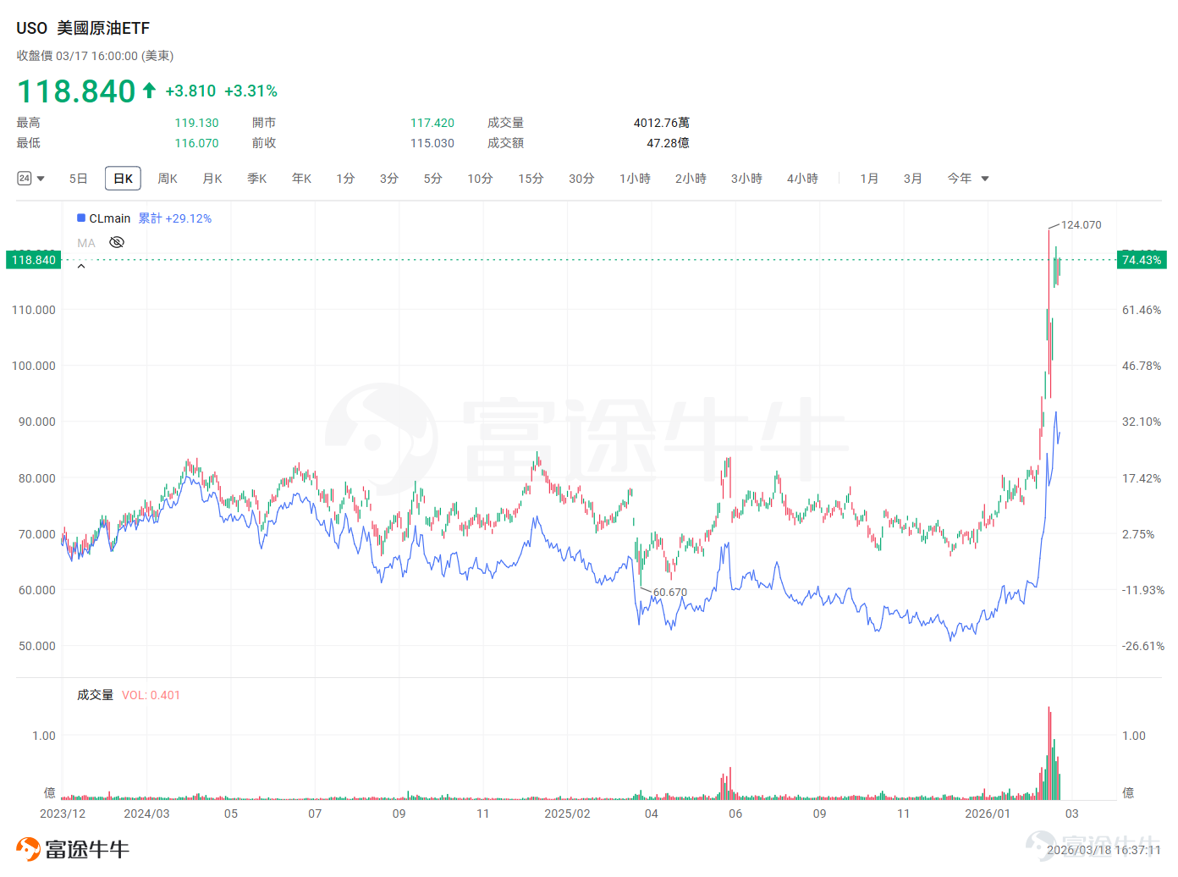
Task: Click the MA indicator label
Action: pyautogui.click(x=86, y=243)
